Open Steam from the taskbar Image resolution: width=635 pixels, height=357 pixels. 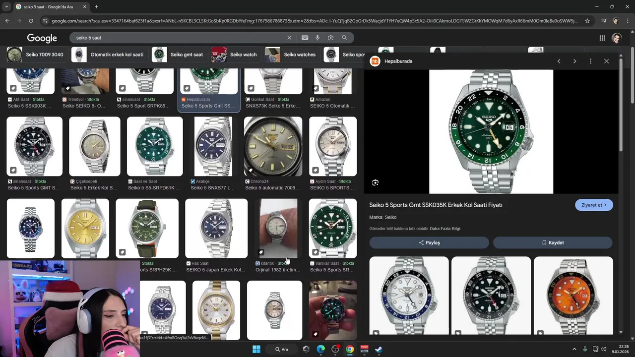coord(379,349)
